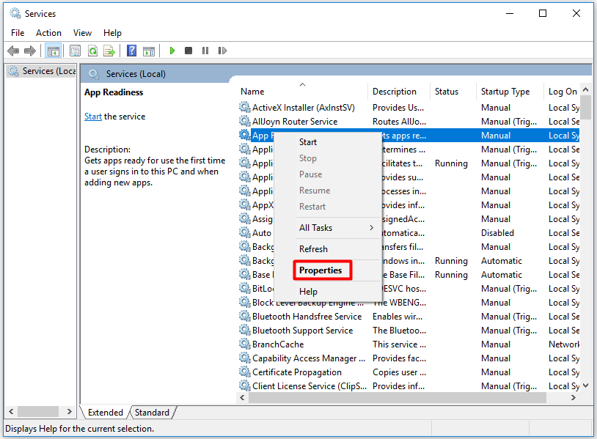
Task: Open the Help menu in menu bar
Action: 112,33
